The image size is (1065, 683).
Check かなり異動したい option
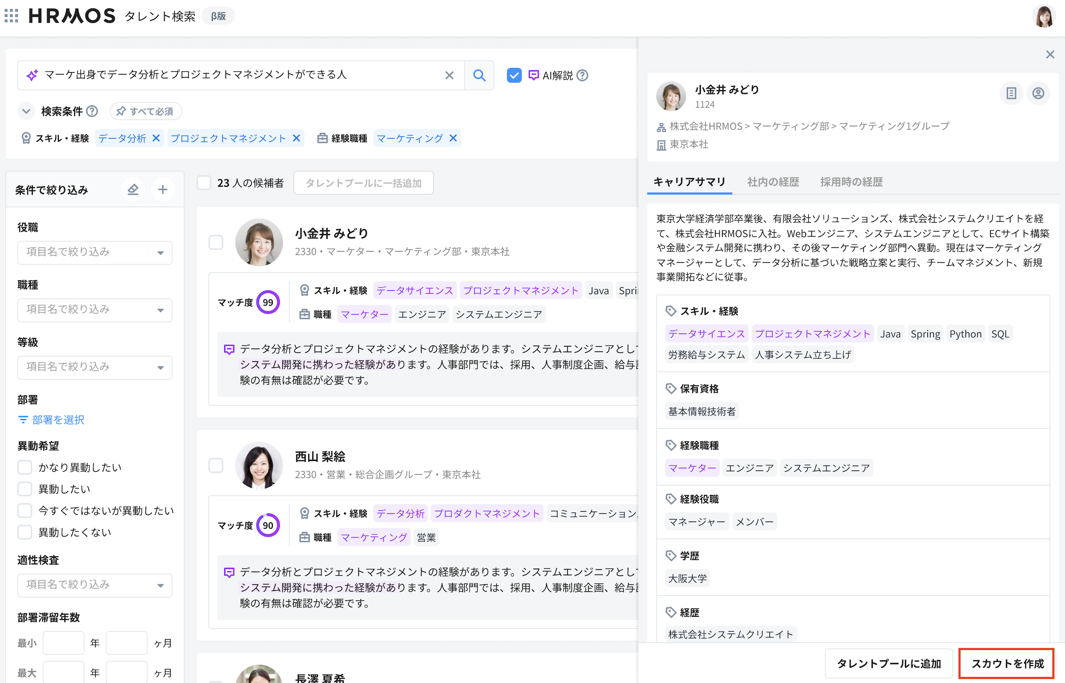[25, 467]
